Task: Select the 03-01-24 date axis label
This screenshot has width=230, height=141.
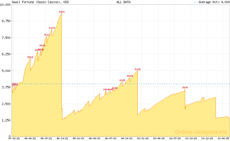Action: point(143,138)
